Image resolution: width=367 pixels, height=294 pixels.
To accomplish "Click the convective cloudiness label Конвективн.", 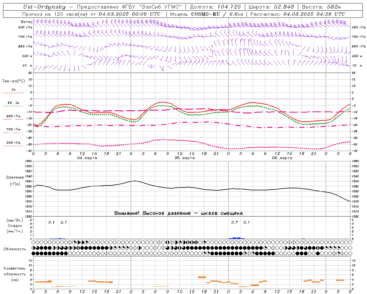I will (x=15, y=268).
